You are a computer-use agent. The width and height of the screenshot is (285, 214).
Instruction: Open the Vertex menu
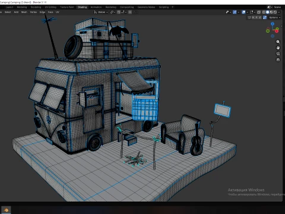tap(33, 12)
